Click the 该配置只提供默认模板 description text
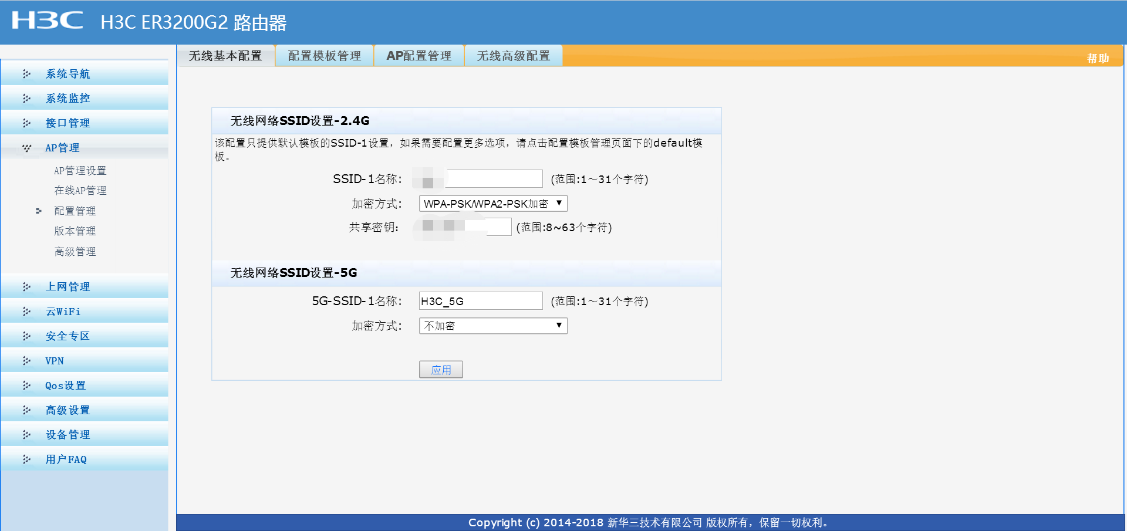The height and width of the screenshot is (531, 1127). (458, 150)
